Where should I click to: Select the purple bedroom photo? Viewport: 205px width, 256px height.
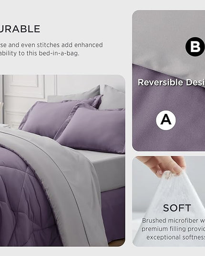(62, 160)
